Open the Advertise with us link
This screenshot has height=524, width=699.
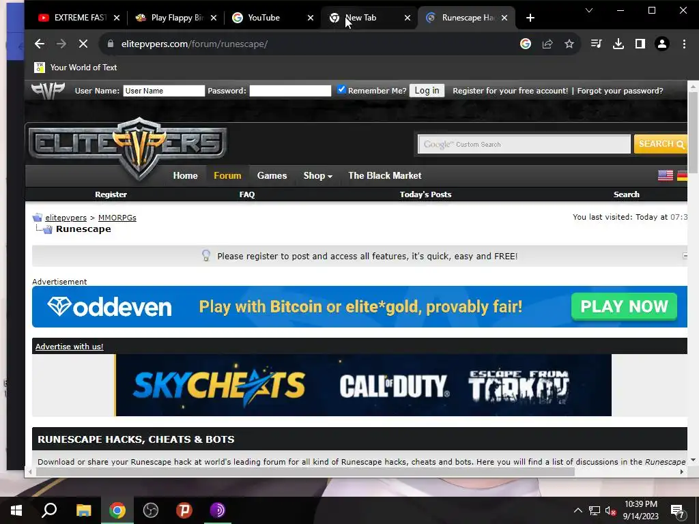[69, 346]
